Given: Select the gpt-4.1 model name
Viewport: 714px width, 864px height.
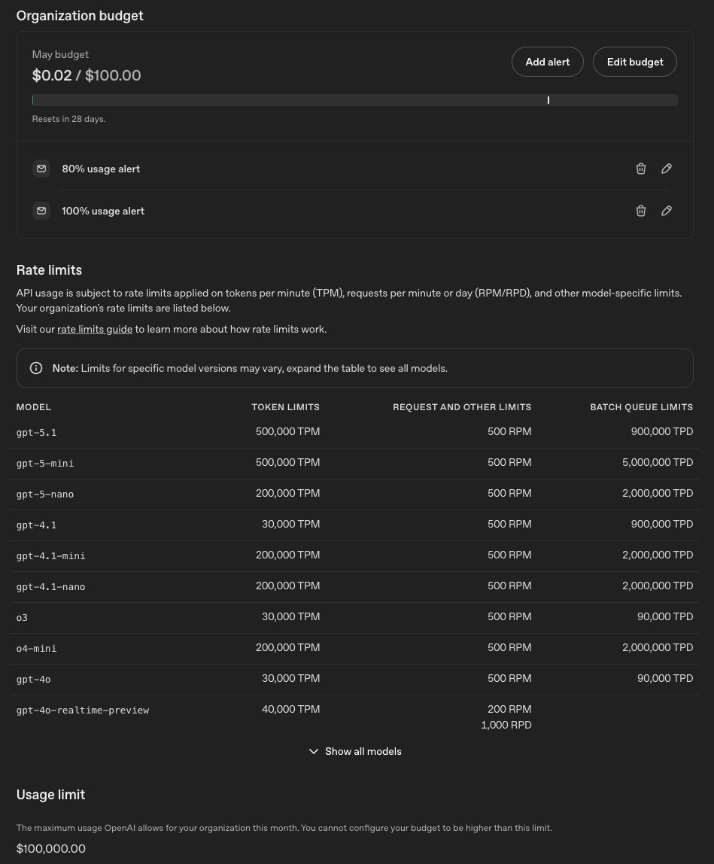Looking at the screenshot, I should point(36,525).
